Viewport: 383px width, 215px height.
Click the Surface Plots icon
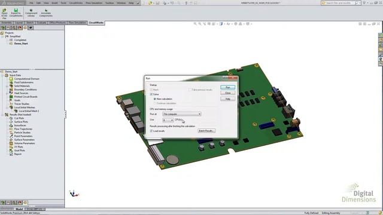pyautogui.click(x=11, y=122)
